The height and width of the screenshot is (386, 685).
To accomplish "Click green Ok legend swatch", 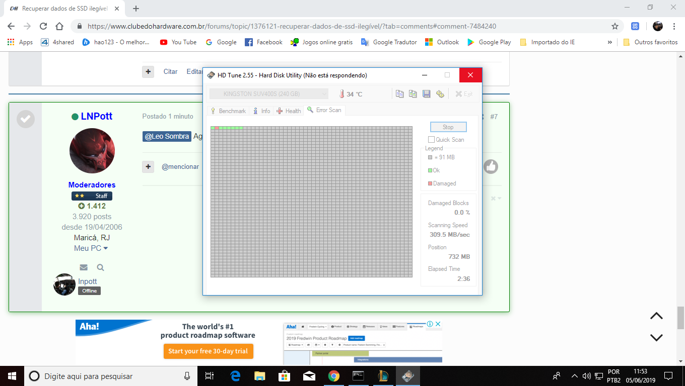I will click(x=430, y=170).
